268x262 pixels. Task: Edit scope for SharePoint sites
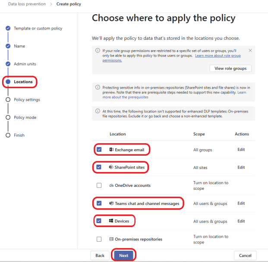click(x=241, y=167)
